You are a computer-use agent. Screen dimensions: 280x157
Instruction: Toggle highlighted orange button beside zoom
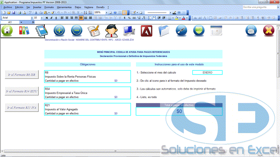[x=125, y=13]
